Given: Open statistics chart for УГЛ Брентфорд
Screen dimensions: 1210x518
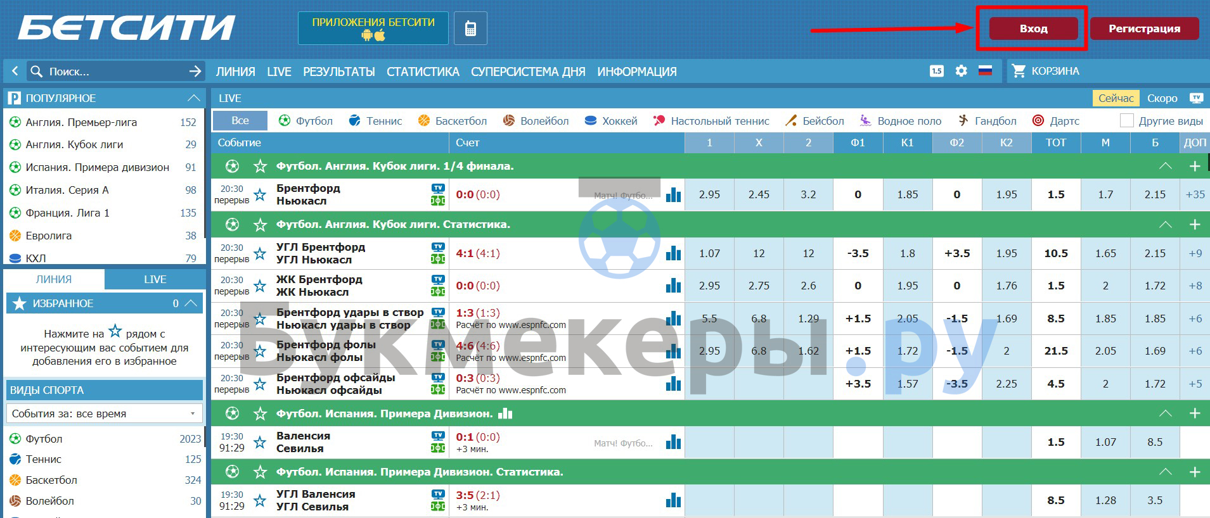Looking at the screenshot, I should click(673, 253).
